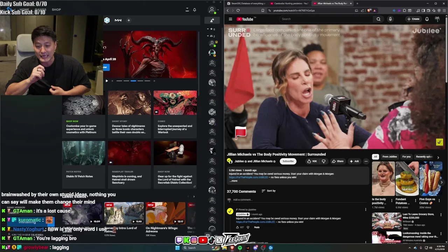Screen dimensions: 448x252
Task: Switch to the Cambodia Hunting predators tab
Action: pos(289,3)
